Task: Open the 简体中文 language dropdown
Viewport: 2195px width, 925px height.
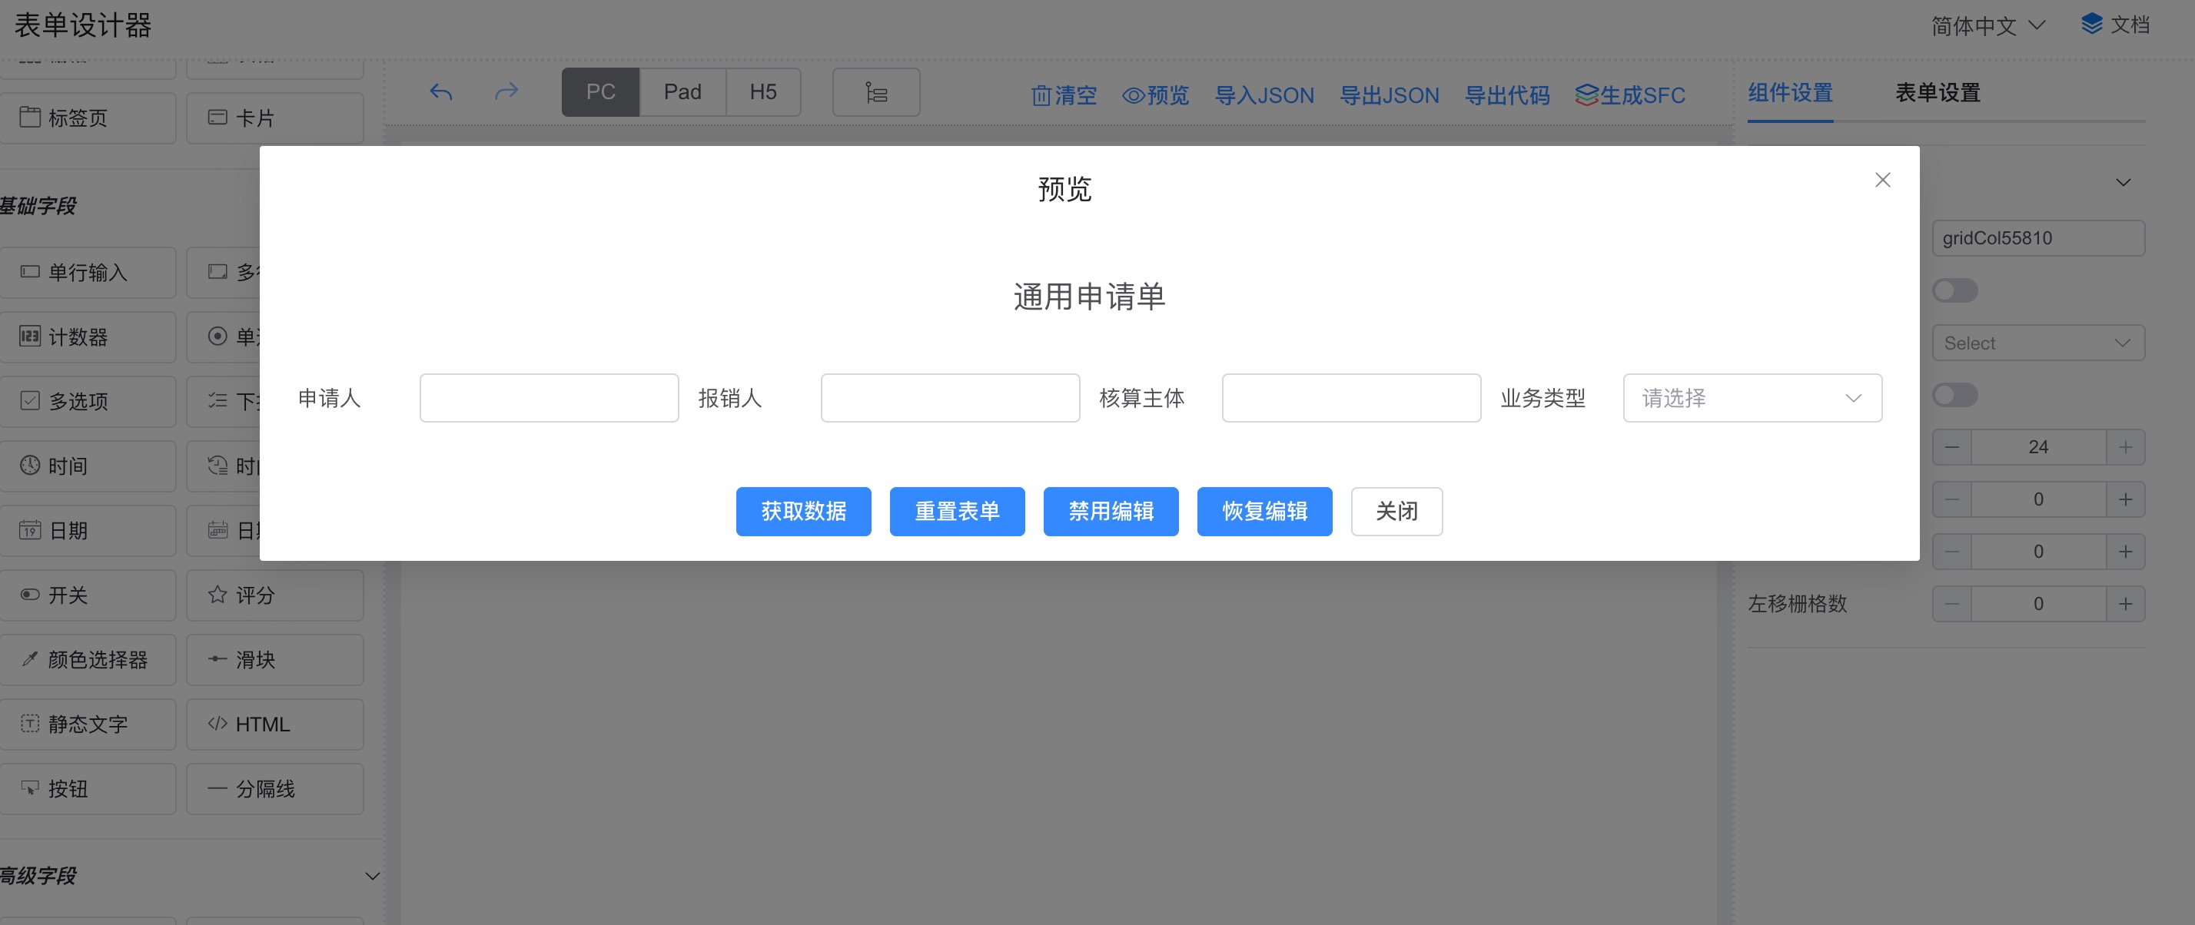Action: 1988,25
